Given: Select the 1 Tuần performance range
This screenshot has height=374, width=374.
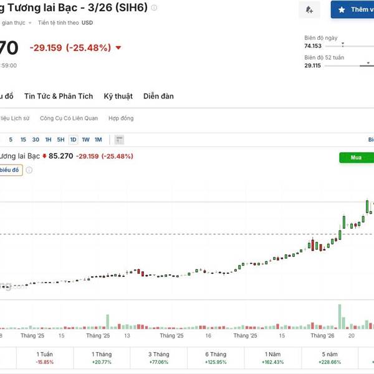Looking at the screenshot, I should click(45, 358).
